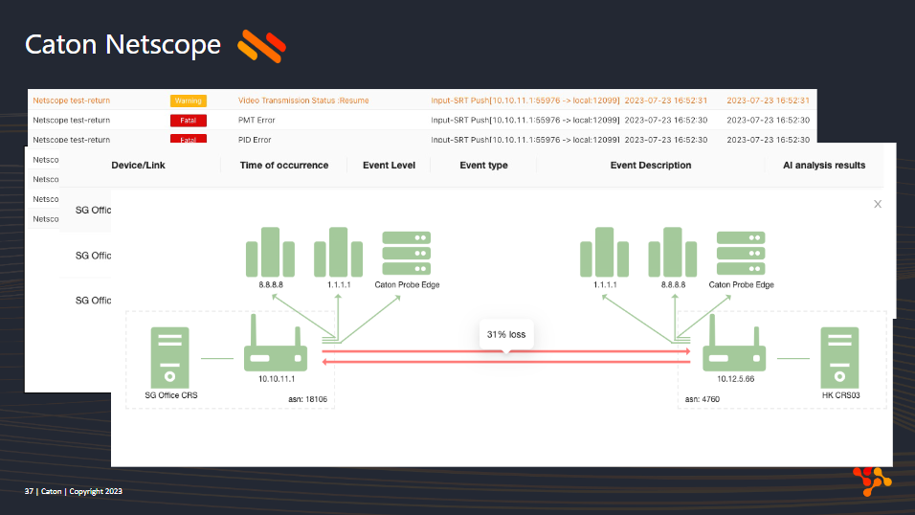Click the first 16:52:31 timestamp in Warning row
The image size is (915, 515).
(x=666, y=101)
